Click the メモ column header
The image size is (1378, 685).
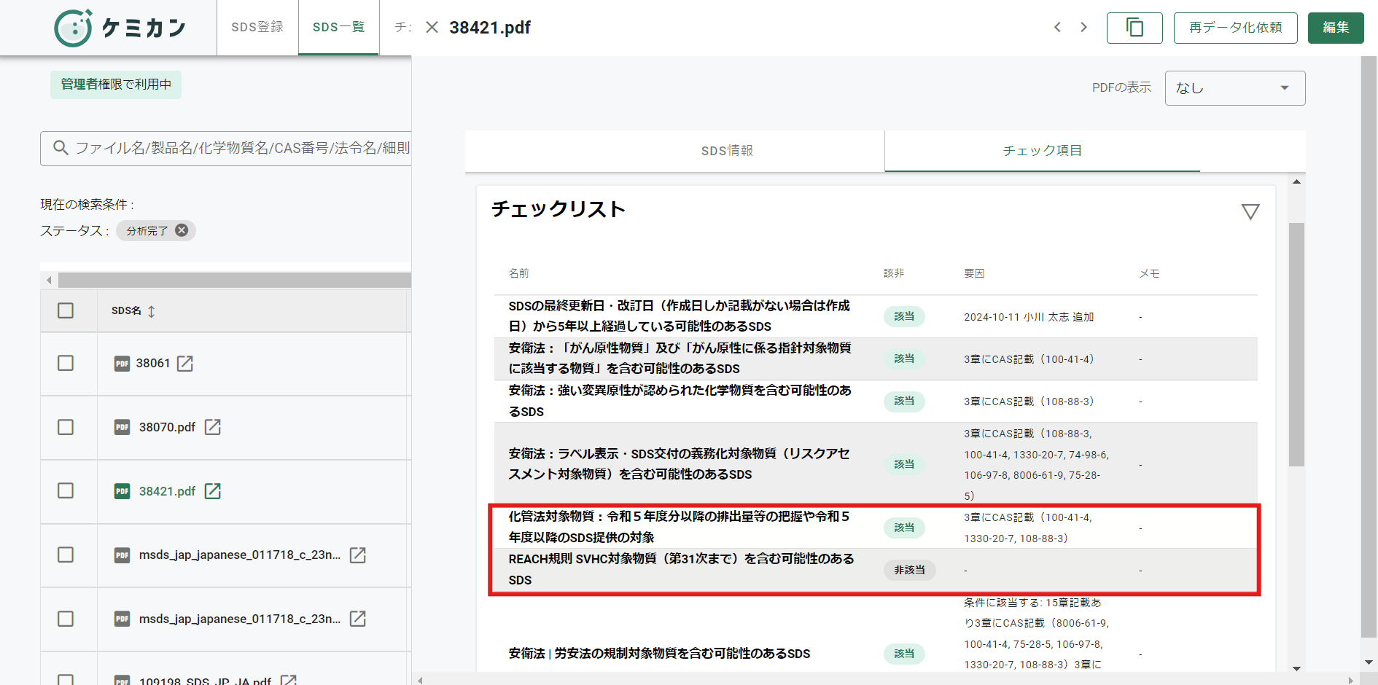pyautogui.click(x=1149, y=273)
